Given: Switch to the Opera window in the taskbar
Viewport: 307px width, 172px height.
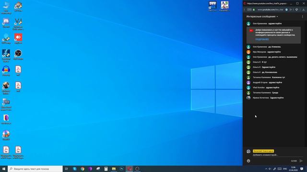Looking at the screenshot, I should pos(130,169).
